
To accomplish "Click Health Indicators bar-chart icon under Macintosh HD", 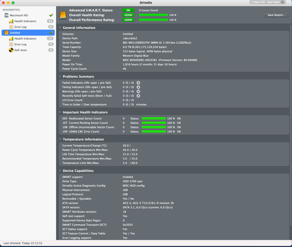I will (11, 21).
